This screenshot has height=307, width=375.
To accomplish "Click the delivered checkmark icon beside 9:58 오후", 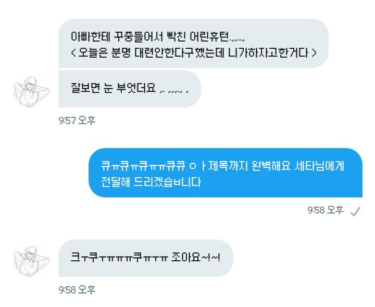I will point(355,211).
